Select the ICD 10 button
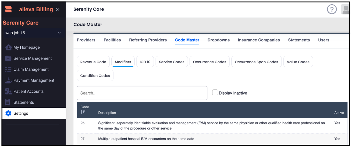Viewport: 352px width, 147px height. (x=145, y=62)
